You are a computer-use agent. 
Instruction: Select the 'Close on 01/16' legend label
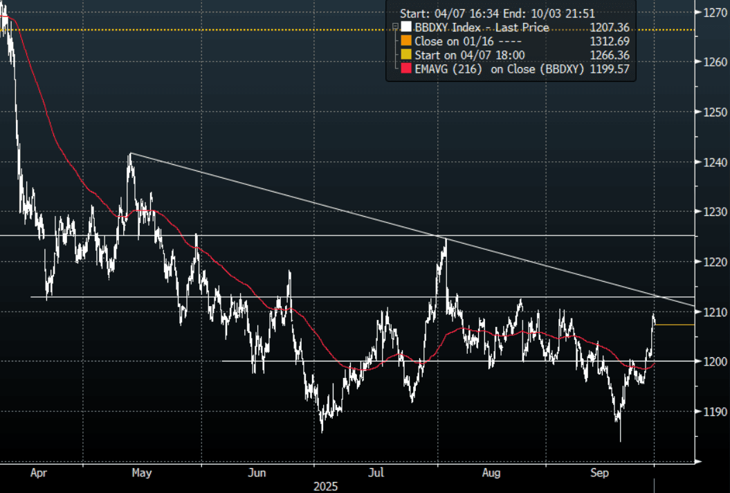454,42
